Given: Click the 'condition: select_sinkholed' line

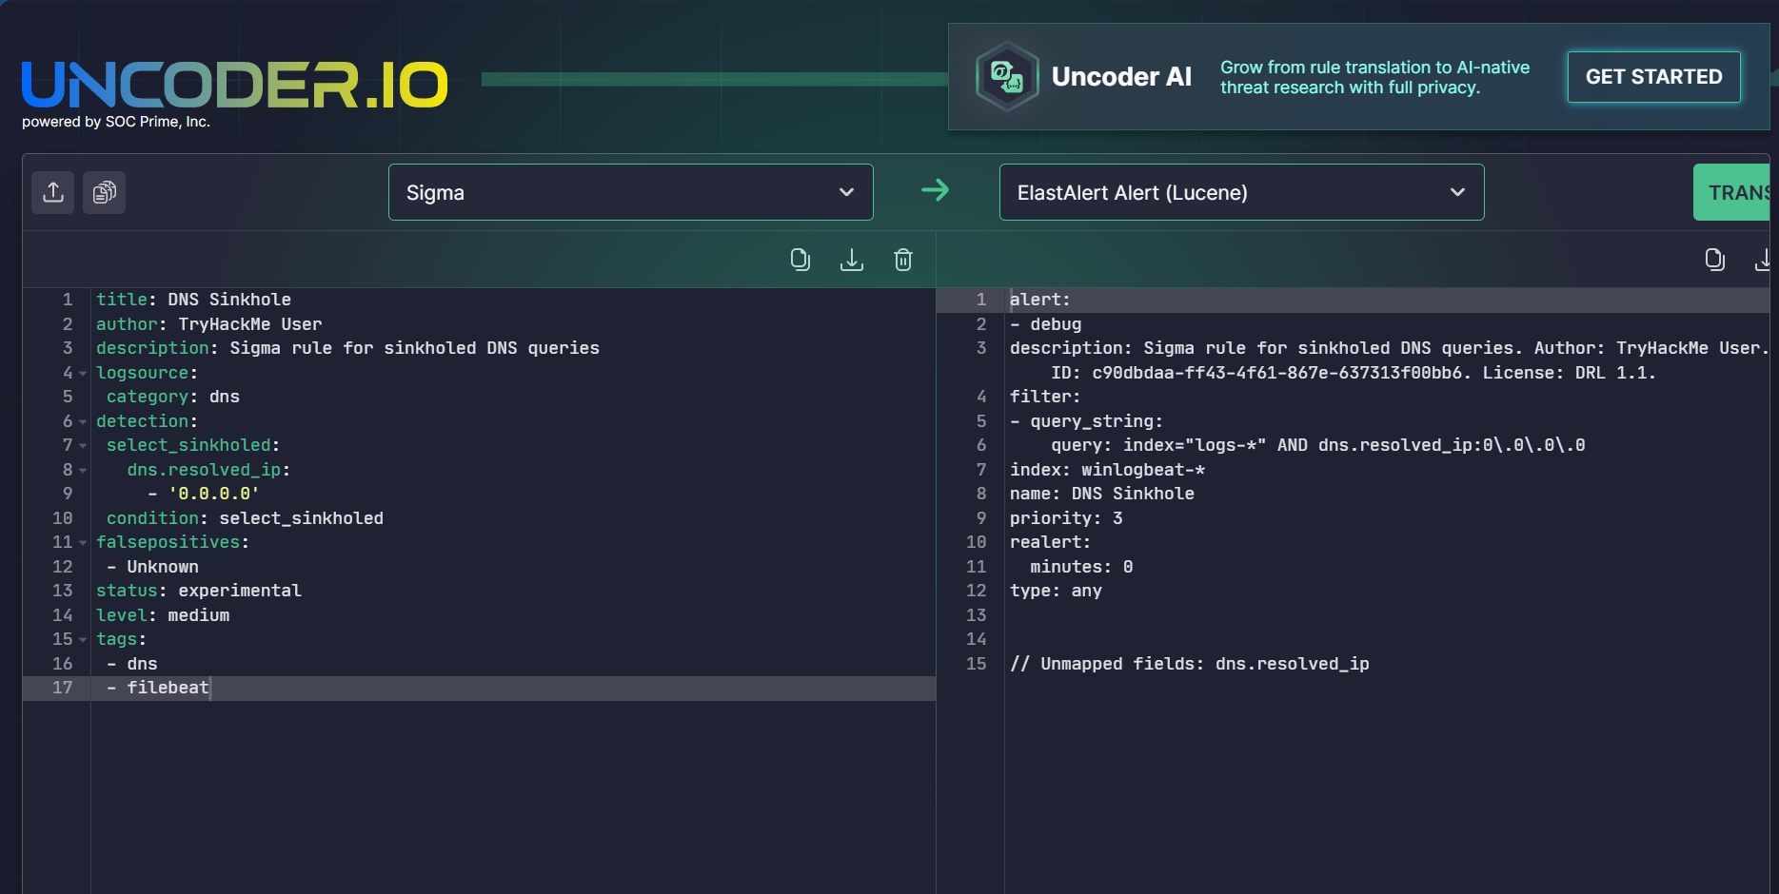Looking at the screenshot, I should [245, 518].
